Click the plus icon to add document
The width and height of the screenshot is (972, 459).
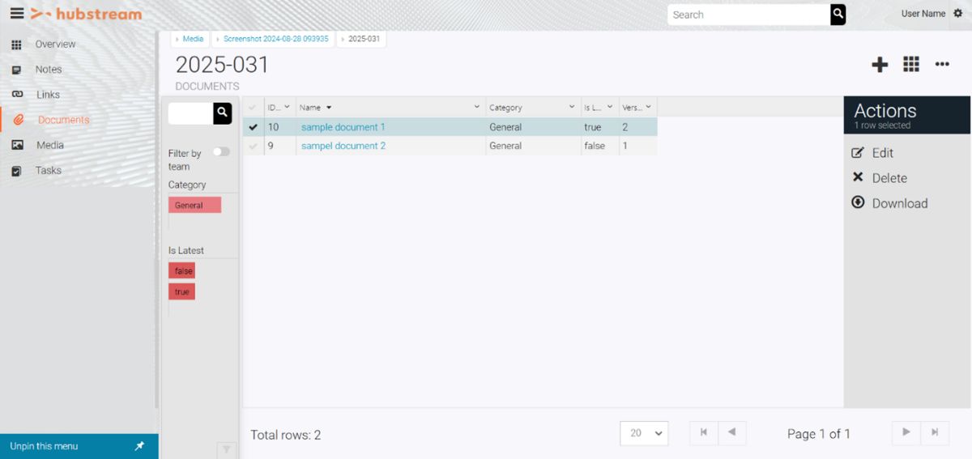point(880,65)
